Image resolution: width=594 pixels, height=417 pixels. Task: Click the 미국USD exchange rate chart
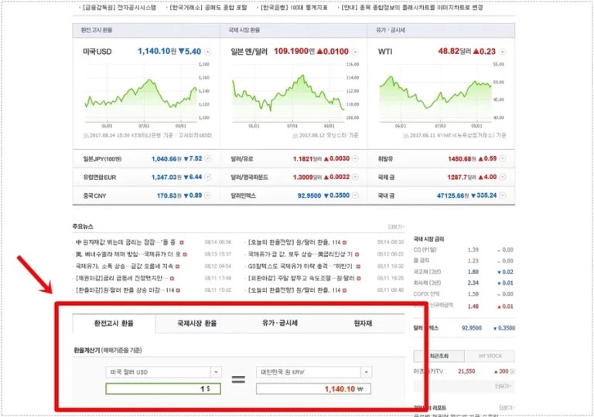pyautogui.click(x=146, y=95)
